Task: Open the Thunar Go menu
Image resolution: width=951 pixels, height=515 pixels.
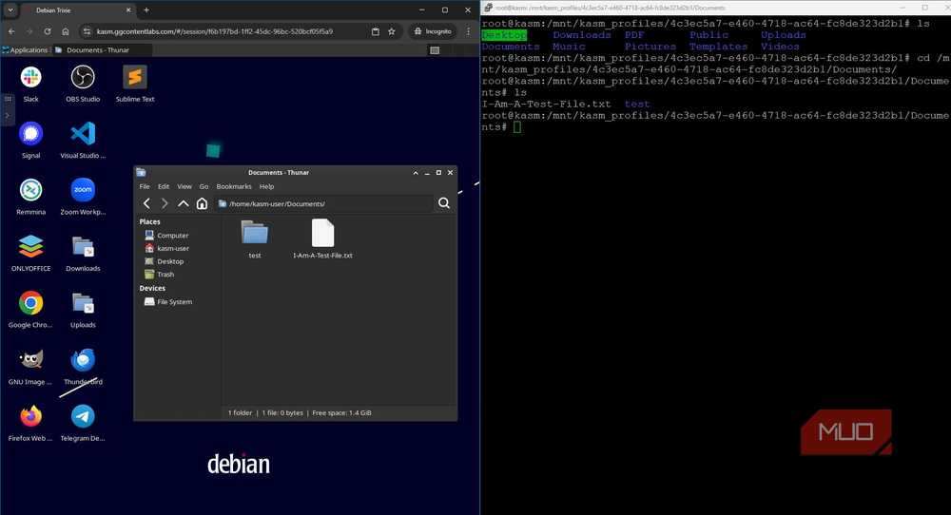Action: [204, 186]
